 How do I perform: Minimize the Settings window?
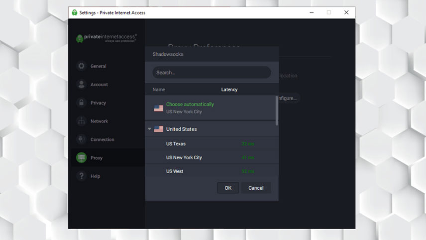click(x=312, y=12)
